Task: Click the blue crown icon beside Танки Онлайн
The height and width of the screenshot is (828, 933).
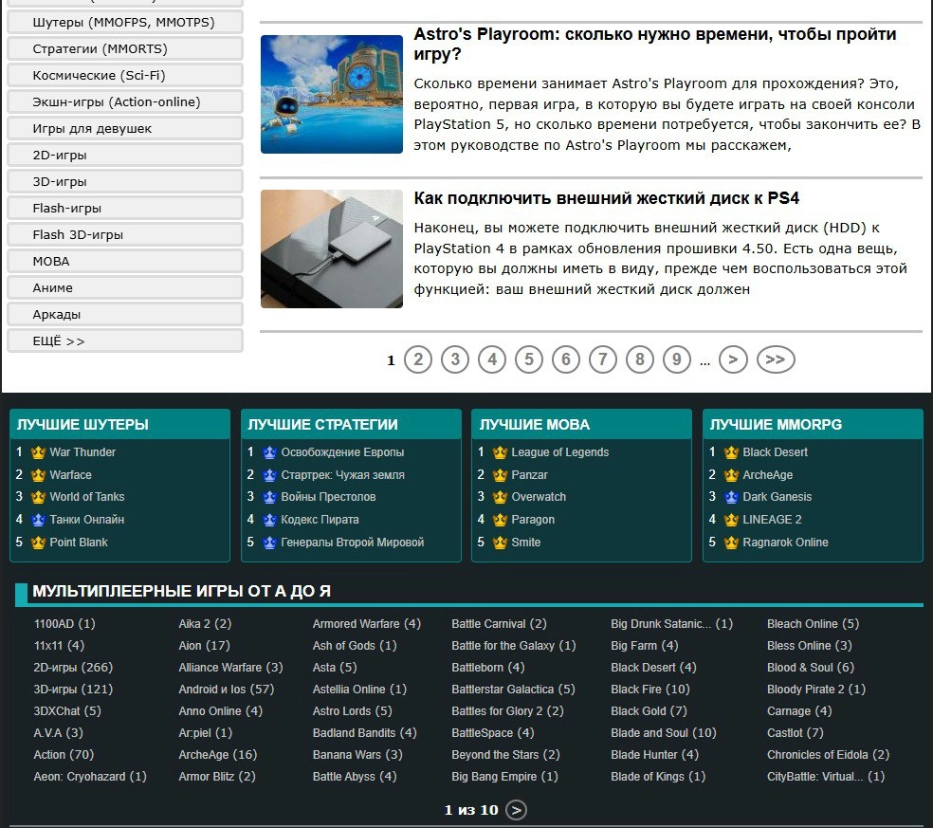Action: click(38, 520)
